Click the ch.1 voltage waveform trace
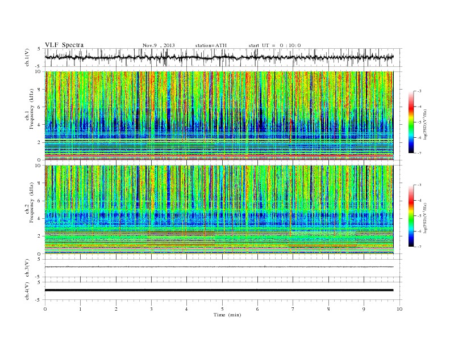The image size is (450, 347). pos(219,57)
